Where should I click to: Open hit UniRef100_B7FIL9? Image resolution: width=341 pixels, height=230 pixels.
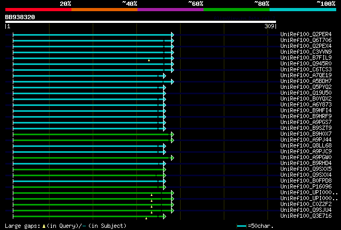click(x=306, y=57)
